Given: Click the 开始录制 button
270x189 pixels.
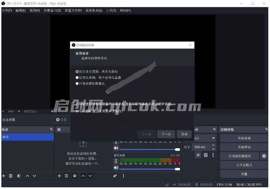Looking at the screenshot, I should tap(244, 147).
